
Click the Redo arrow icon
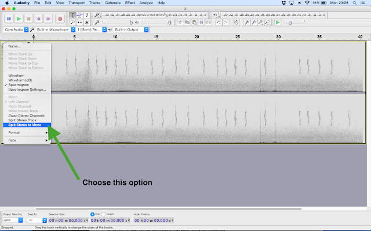225,23
